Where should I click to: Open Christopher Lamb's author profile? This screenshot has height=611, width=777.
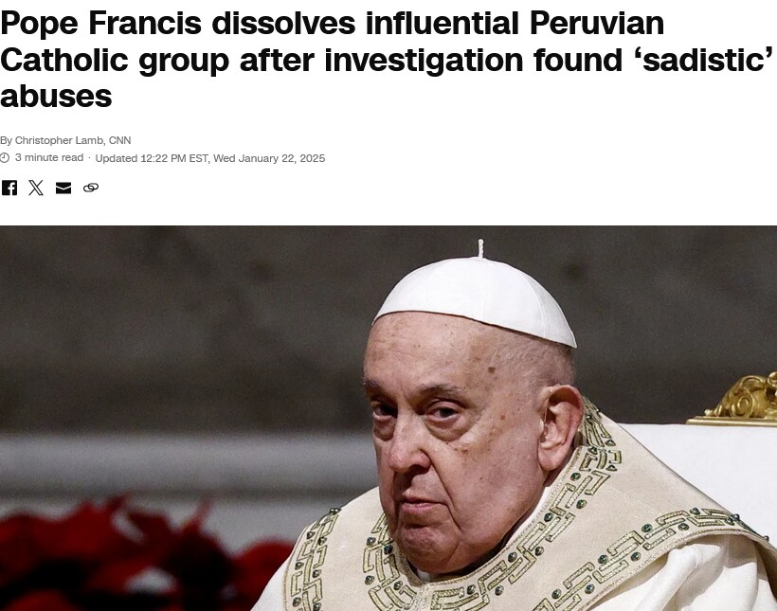click(x=59, y=140)
